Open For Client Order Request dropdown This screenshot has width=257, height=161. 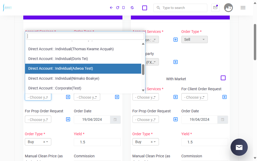tap(195, 97)
